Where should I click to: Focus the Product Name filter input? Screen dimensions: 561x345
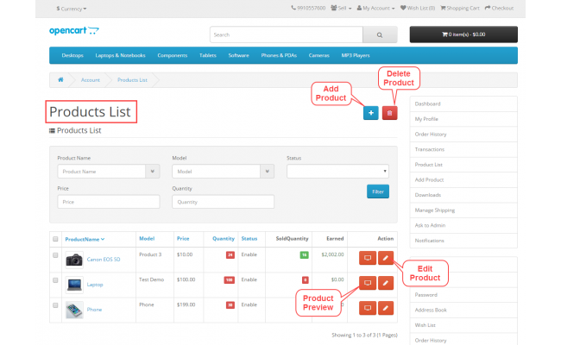point(101,172)
